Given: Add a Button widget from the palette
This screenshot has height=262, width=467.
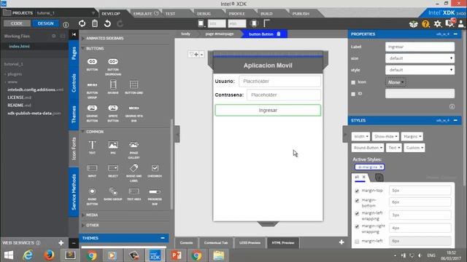Looking at the screenshot, I should coord(92,64).
